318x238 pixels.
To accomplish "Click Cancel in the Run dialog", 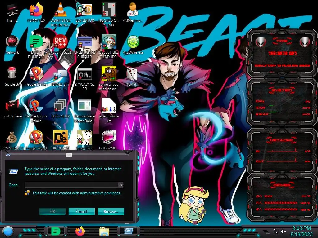I will (x=82, y=211).
